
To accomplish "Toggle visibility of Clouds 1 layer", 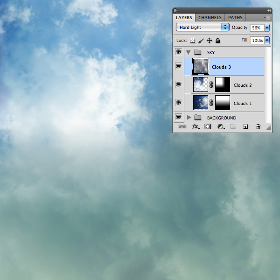I will (x=178, y=103).
